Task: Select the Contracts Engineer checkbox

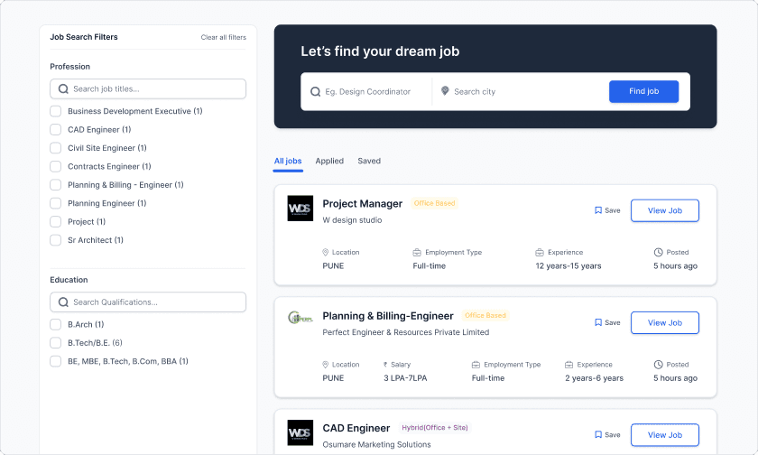Action: (x=56, y=166)
